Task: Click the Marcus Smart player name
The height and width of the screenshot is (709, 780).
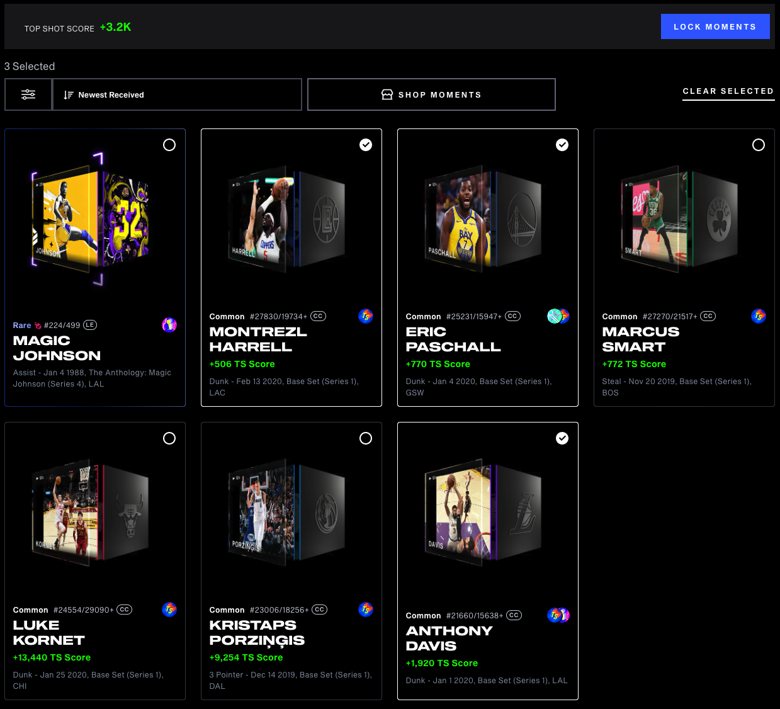Action: [641, 339]
